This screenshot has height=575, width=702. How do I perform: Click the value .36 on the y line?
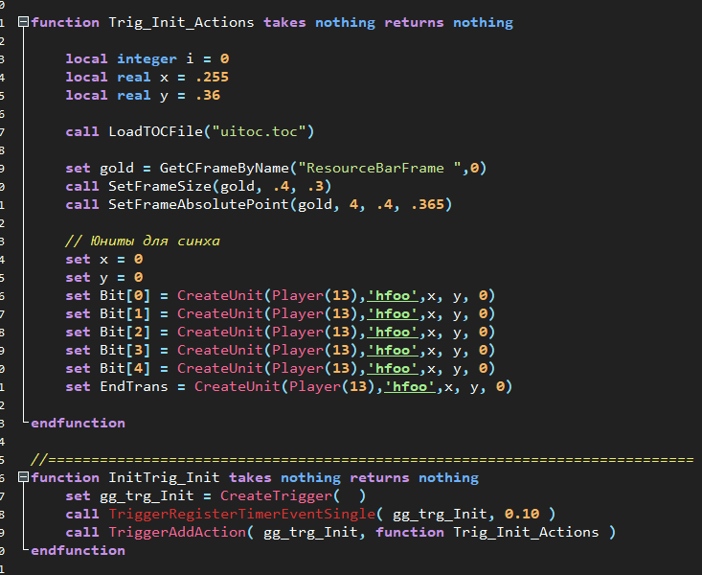pyautogui.click(x=208, y=96)
